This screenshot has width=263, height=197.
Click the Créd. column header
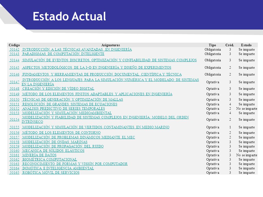click(x=230, y=45)
